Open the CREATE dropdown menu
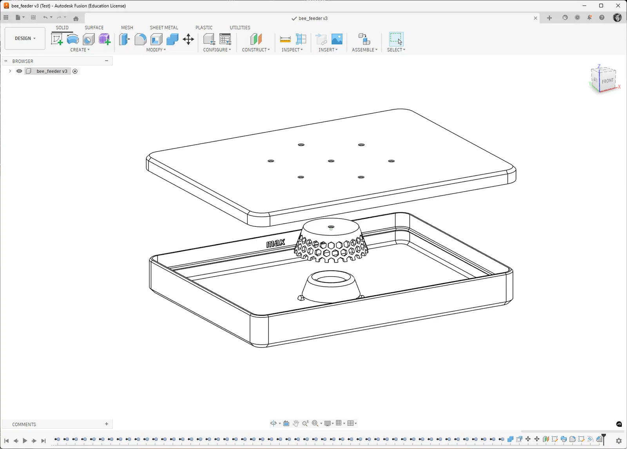This screenshot has width=627, height=449. (80, 50)
